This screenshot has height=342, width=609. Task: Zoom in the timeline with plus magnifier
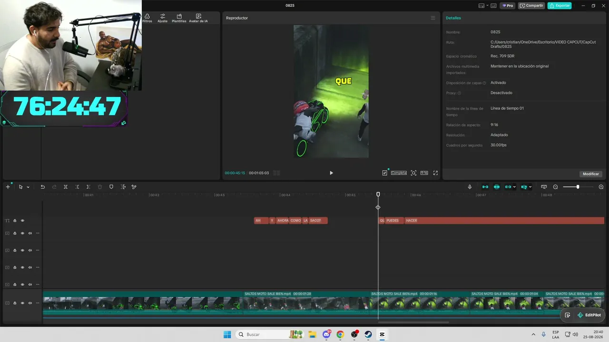(601, 187)
